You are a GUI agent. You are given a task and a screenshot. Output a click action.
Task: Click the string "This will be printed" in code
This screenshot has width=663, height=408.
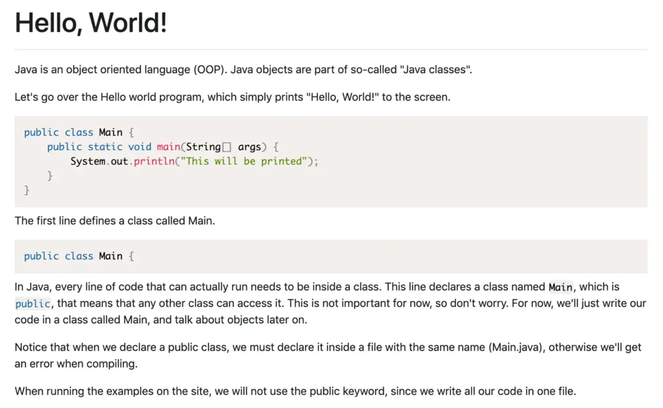pos(243,162)
